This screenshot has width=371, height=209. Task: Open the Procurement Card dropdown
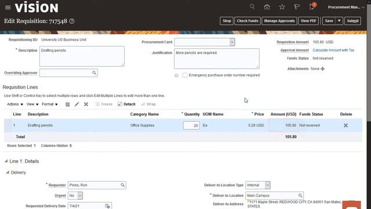(x=232, y=42)
